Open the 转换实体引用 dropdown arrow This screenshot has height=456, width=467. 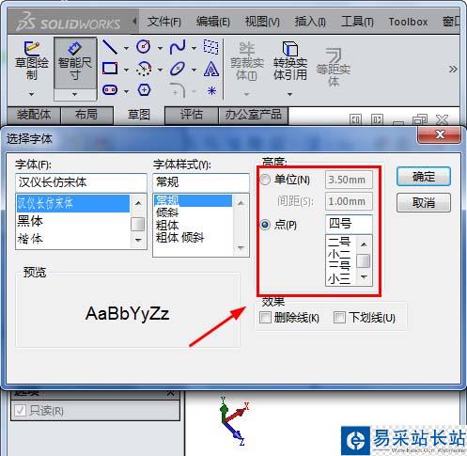290,94
